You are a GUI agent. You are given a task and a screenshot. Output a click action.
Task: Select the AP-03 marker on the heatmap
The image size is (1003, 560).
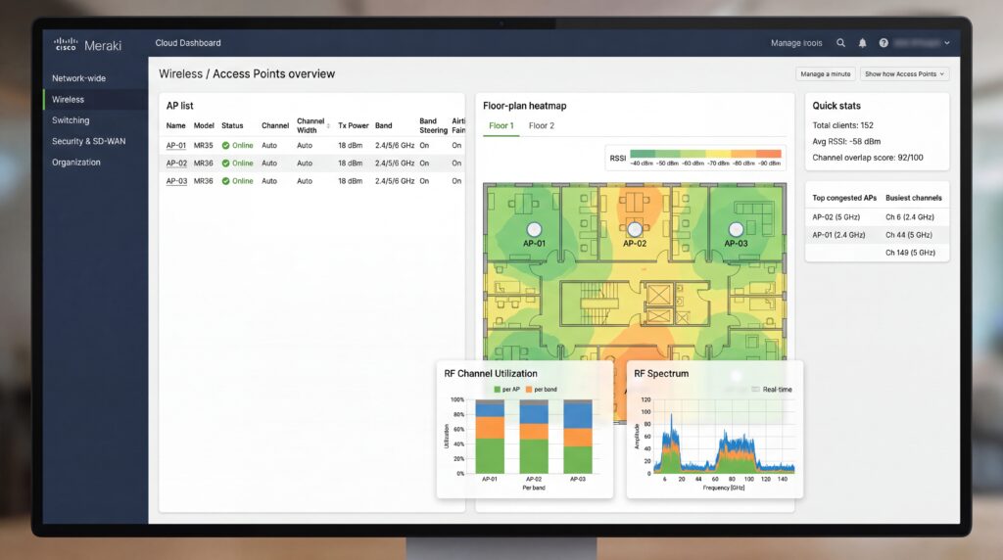point(737,229)
